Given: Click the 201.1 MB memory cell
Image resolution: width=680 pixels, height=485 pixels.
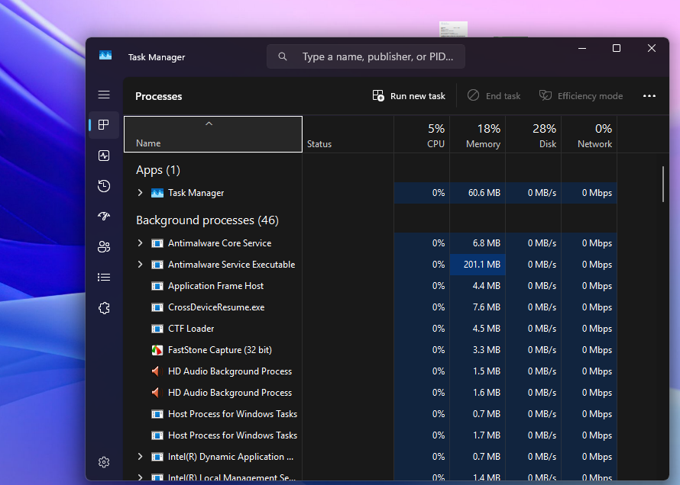Looking at the screenshot, I should tap(478, 265).
